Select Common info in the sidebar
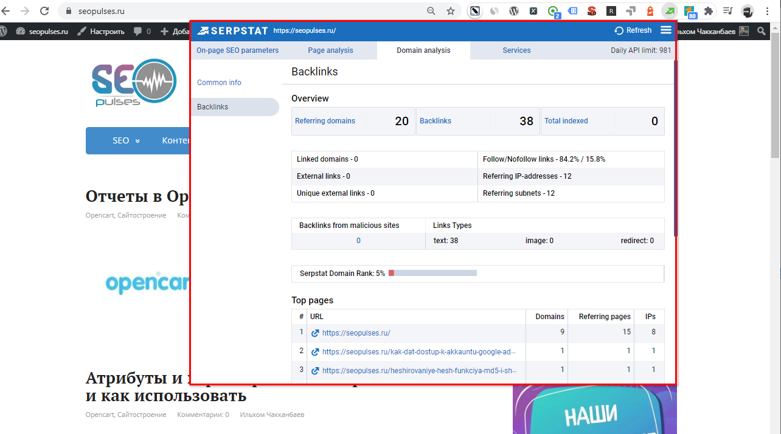781x434 pixels. point(219,83)
